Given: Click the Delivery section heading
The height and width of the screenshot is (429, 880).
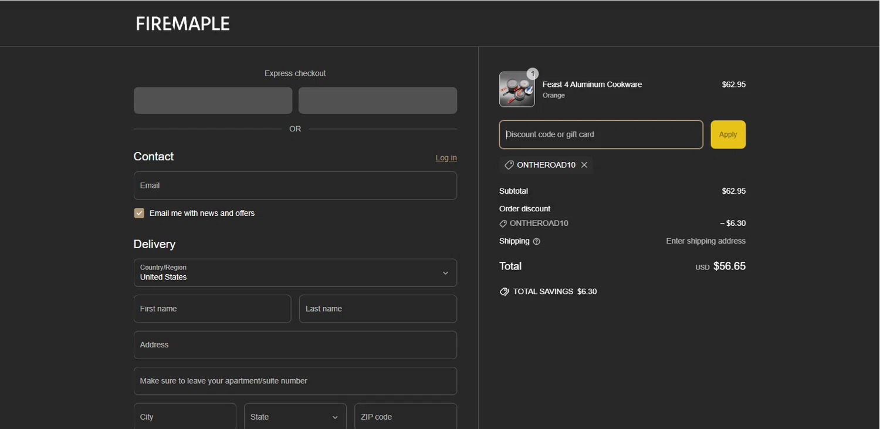Looking at the screenshot, I should [154, 244].
